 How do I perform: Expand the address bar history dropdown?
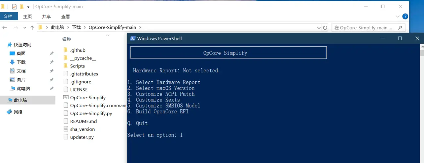pyautogui.click(x=319, y=28)
